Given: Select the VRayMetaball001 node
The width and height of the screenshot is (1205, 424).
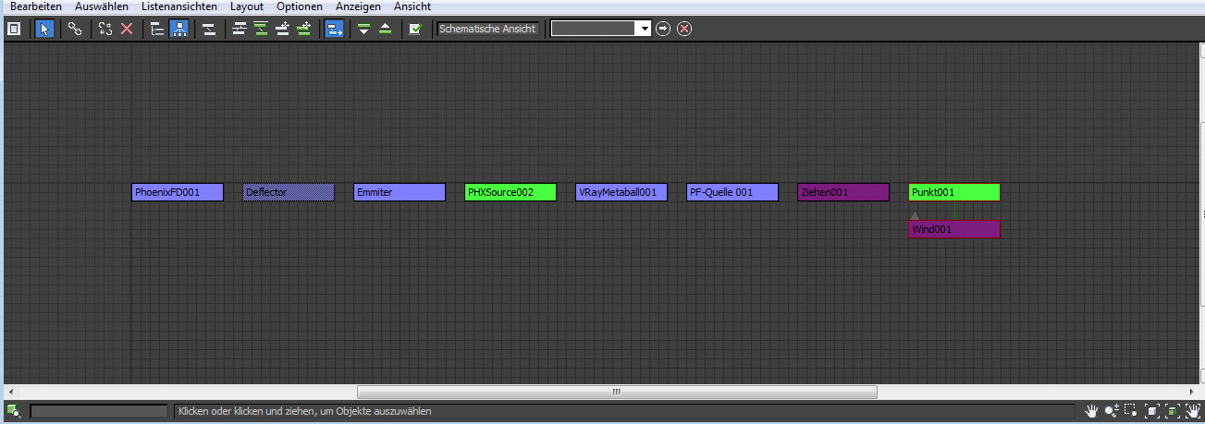Looking at the screenshot, I should tap(621, 192).
